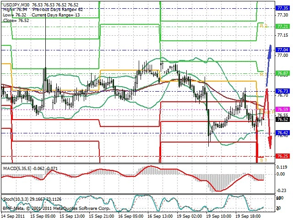Click the R2 resistance label

264,26
